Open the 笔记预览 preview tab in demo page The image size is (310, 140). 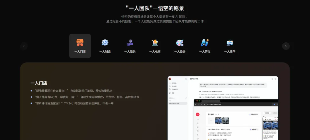267,113
